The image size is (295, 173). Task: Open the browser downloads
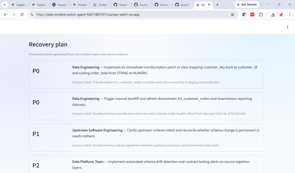click(273, 15)
